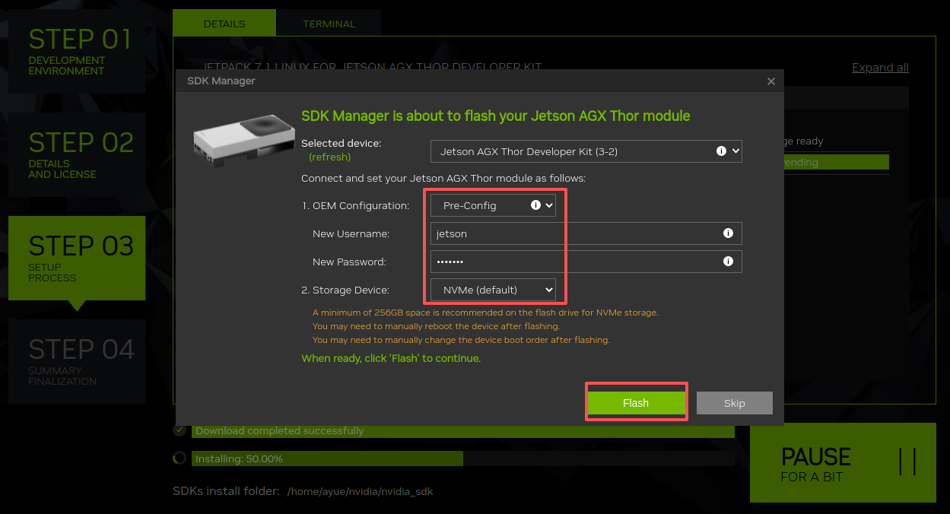Click the manual reboot warning text
This screenshot has height=514, width=950.
(x=436, y=326)
